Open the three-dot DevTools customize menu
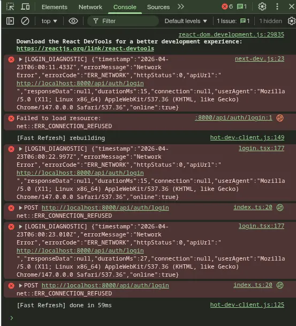296x326 pixels. (277, 6)
